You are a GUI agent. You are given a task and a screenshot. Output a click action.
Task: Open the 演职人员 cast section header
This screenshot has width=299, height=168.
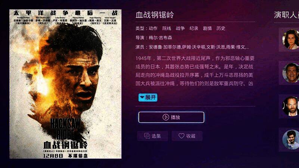point(286,15)
